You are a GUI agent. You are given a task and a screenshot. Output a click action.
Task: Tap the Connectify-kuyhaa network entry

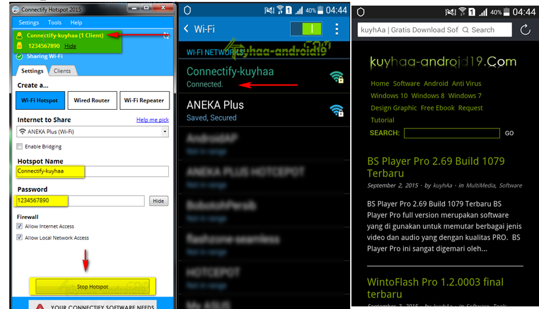[264, 77]
